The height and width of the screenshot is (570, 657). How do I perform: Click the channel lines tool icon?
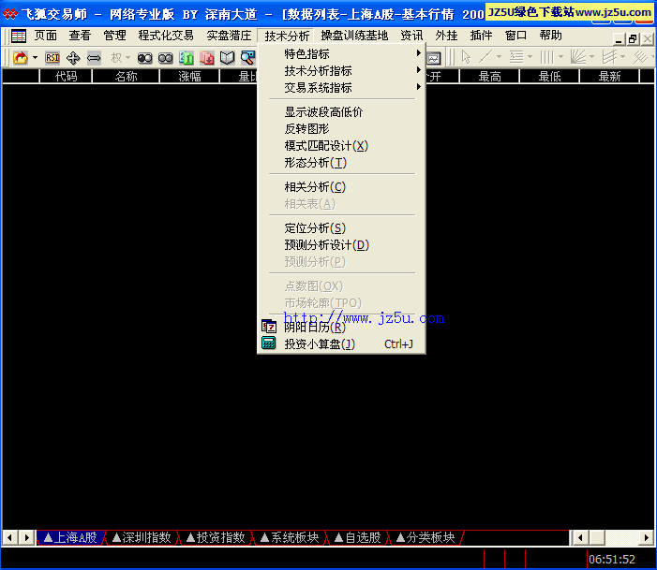coord(609,57)
